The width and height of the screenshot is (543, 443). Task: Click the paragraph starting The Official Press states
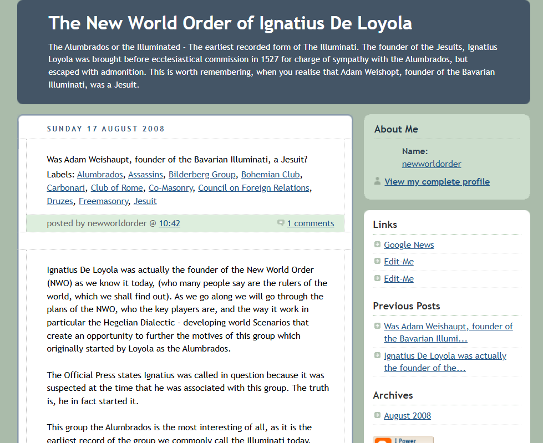click(x=187, y=388)
